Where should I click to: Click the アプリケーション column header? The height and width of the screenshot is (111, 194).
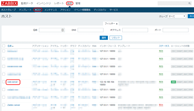tap(40, 46)
